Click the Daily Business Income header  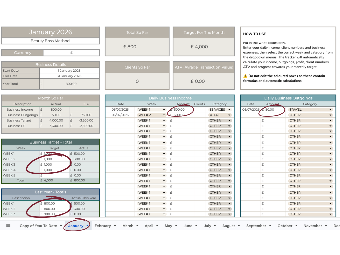[x=170, y=98]
